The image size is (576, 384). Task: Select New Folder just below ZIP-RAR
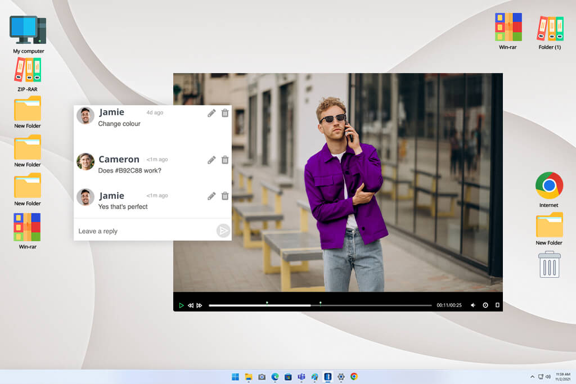coord(28,112)
